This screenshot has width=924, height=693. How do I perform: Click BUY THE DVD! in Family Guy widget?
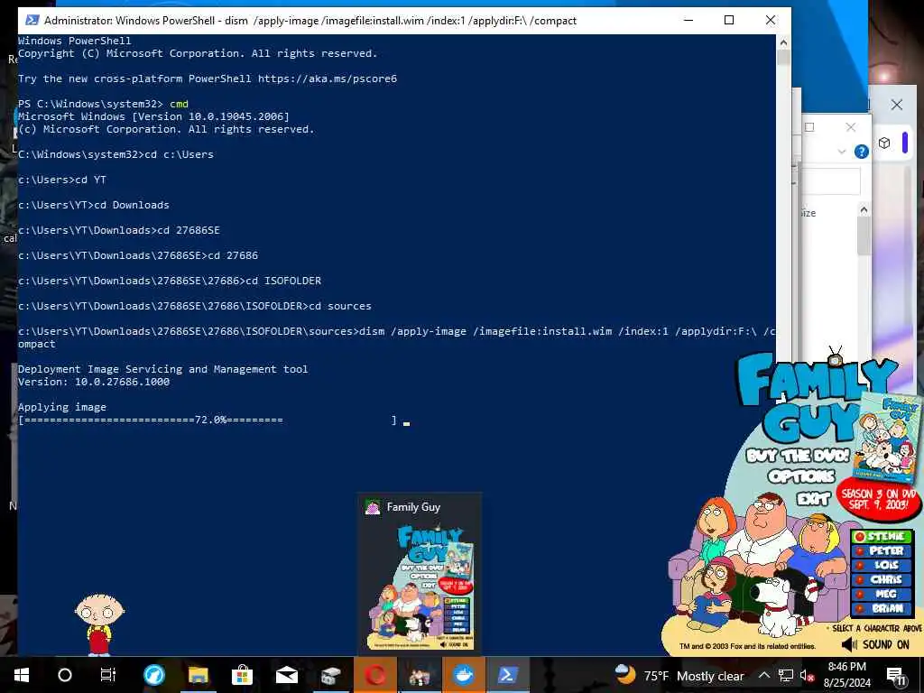point(798,456)
